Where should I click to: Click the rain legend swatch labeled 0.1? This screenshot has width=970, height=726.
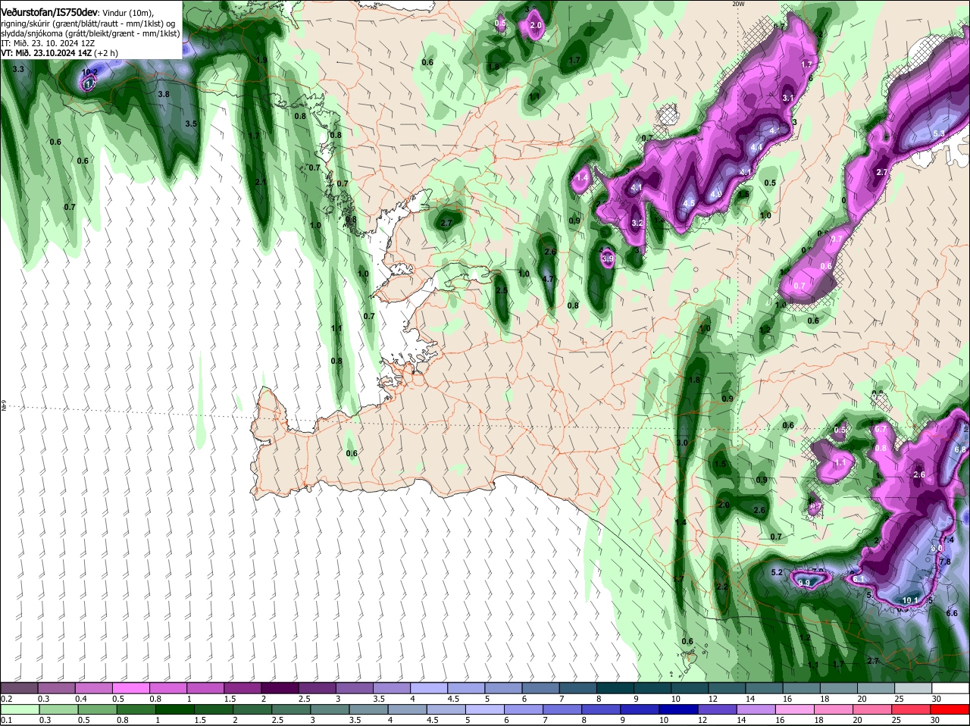19,709
